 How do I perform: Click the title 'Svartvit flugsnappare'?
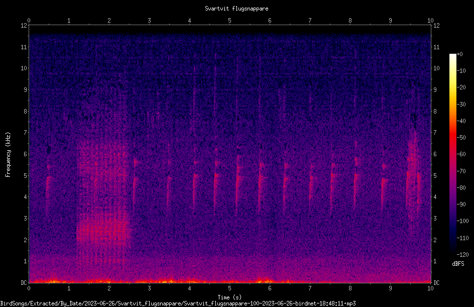tap(236, 9)
